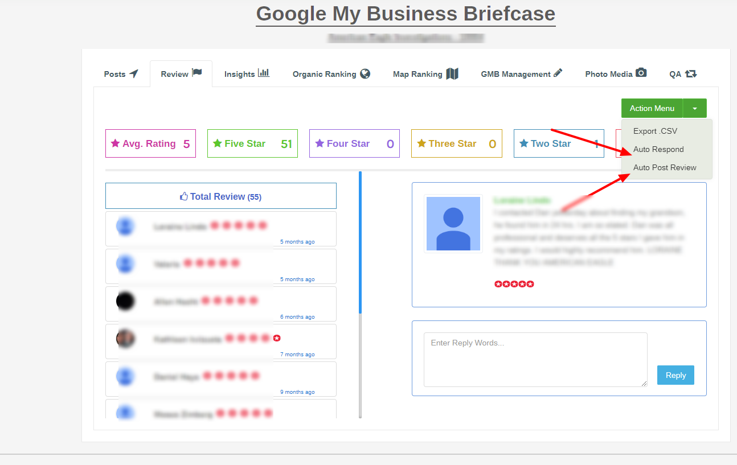The height and width of the screenshot is (465, 737).
Task: Click the camera icon on Photo Media
Action: tap(641, 73)
